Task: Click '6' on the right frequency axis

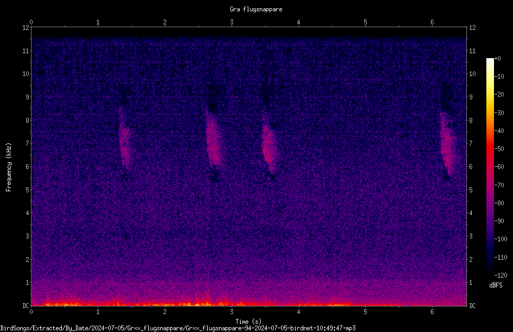Action: (x=471, y=167)
